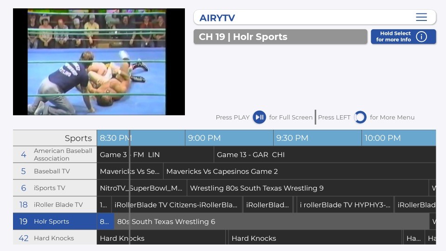
Task: Open the short "iRollerBlad..." program before 9:30
Action: pyautogui.click(x=268, y=205)
